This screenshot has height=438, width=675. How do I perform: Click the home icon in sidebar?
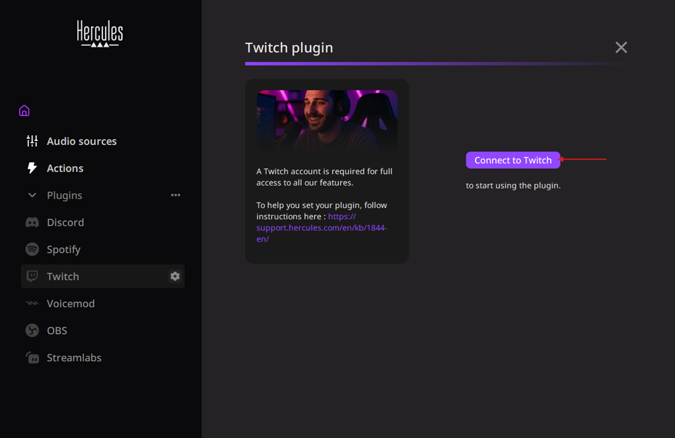[x=24, y=110]
